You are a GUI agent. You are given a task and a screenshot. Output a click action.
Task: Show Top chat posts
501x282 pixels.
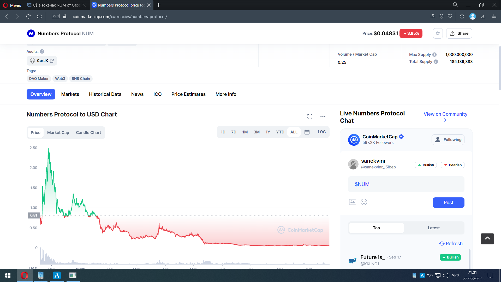(x=376, y=228)
